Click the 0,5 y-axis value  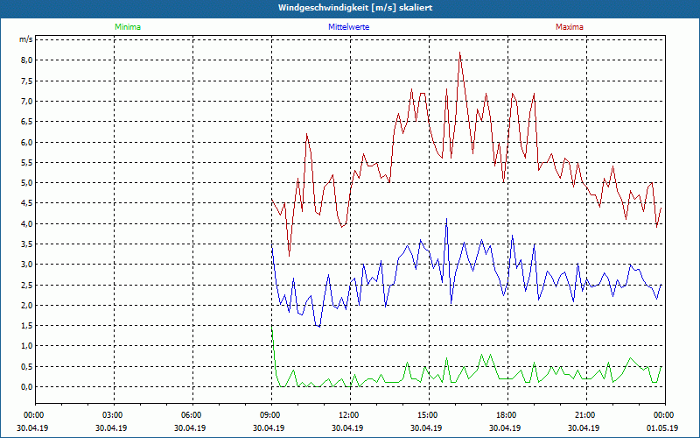pos(27,367)
